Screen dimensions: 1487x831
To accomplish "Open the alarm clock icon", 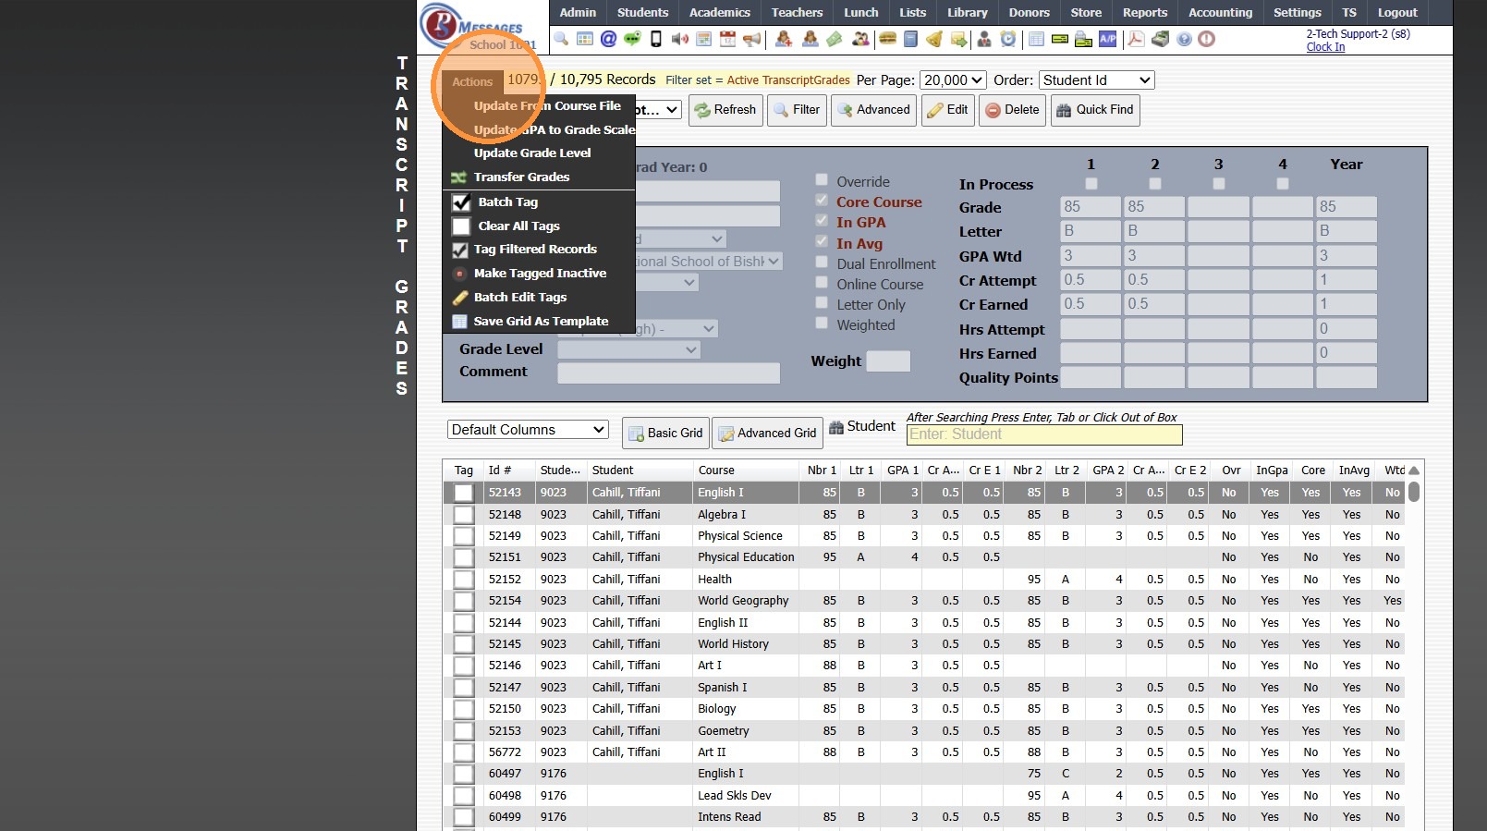I will coord(1008,39).
